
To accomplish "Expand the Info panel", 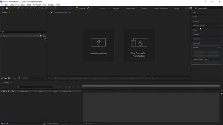I will (x=194, y=12).
